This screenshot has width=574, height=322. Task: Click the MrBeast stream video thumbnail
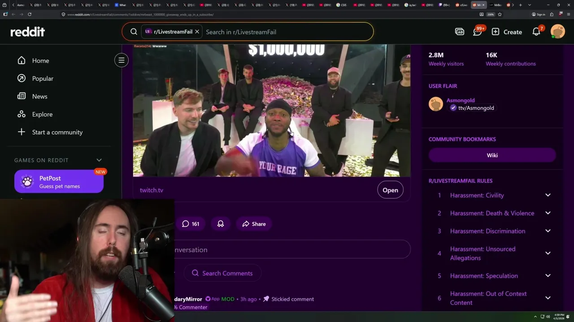click(x=272, y=110)
